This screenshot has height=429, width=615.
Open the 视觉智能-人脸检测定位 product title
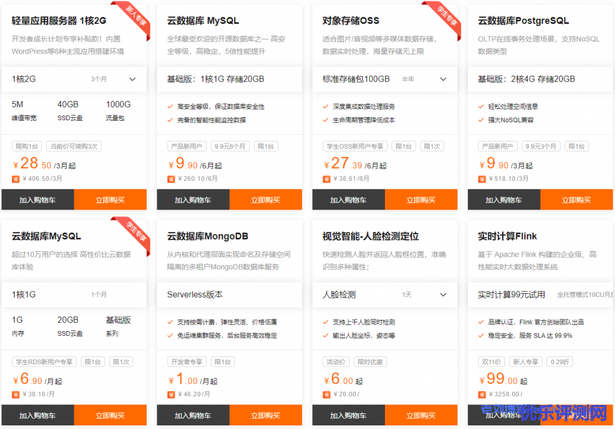(371, 236)
